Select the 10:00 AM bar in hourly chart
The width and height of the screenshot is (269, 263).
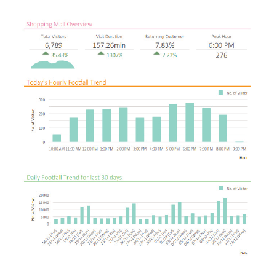(57, 138)
